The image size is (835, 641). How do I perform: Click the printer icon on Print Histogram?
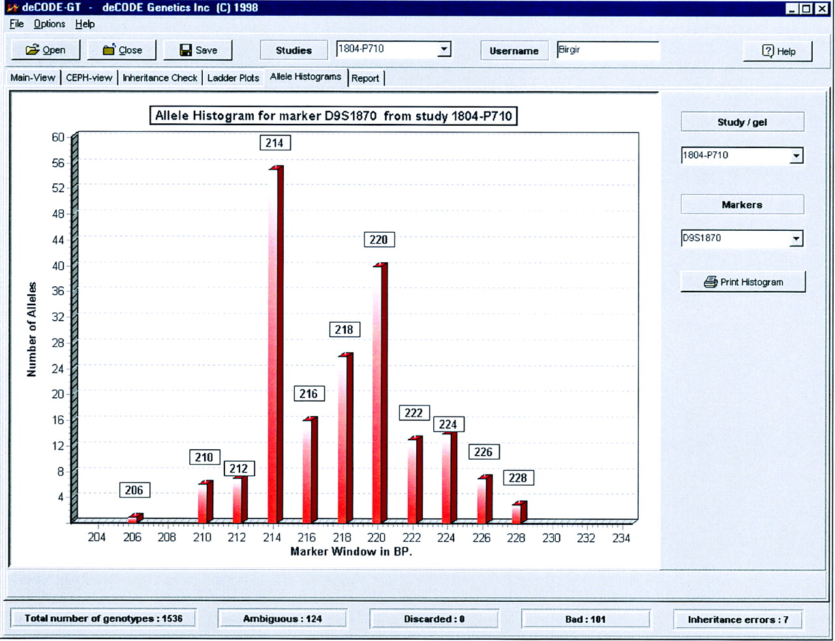(x=710, y=282)
